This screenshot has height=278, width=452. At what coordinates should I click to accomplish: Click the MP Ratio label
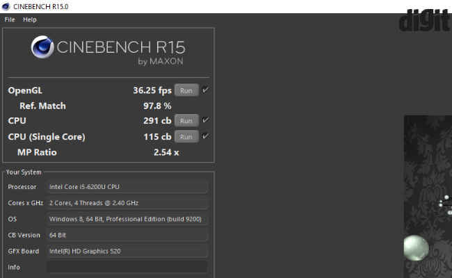click(x=37, y=152)
